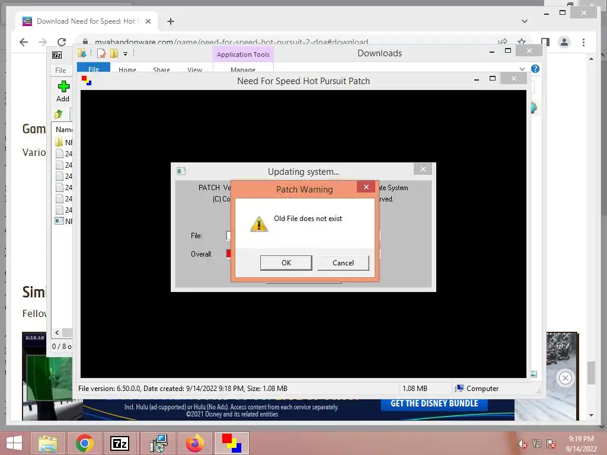The width and height of the screenshot is (607, 455).
Task: Open the View ribbon tab in Downloads
Action: coord(194,70)
